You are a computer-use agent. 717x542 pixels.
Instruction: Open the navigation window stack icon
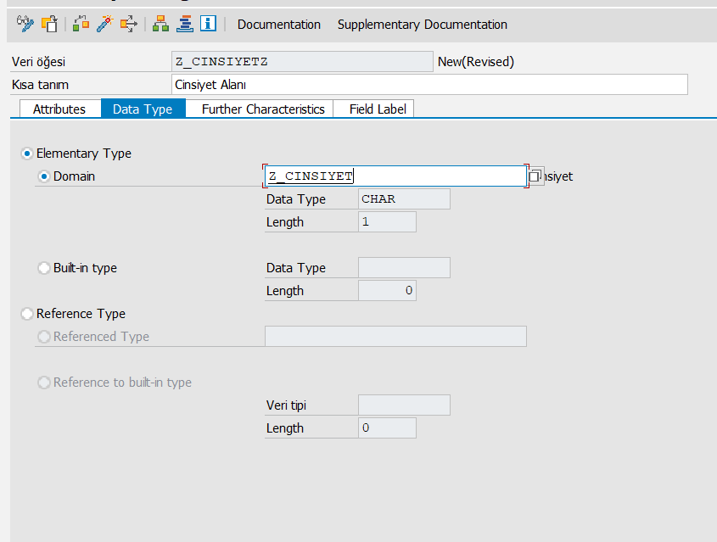coord(184,25)
